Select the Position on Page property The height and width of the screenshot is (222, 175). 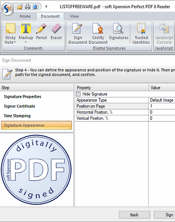pos(112,106)
